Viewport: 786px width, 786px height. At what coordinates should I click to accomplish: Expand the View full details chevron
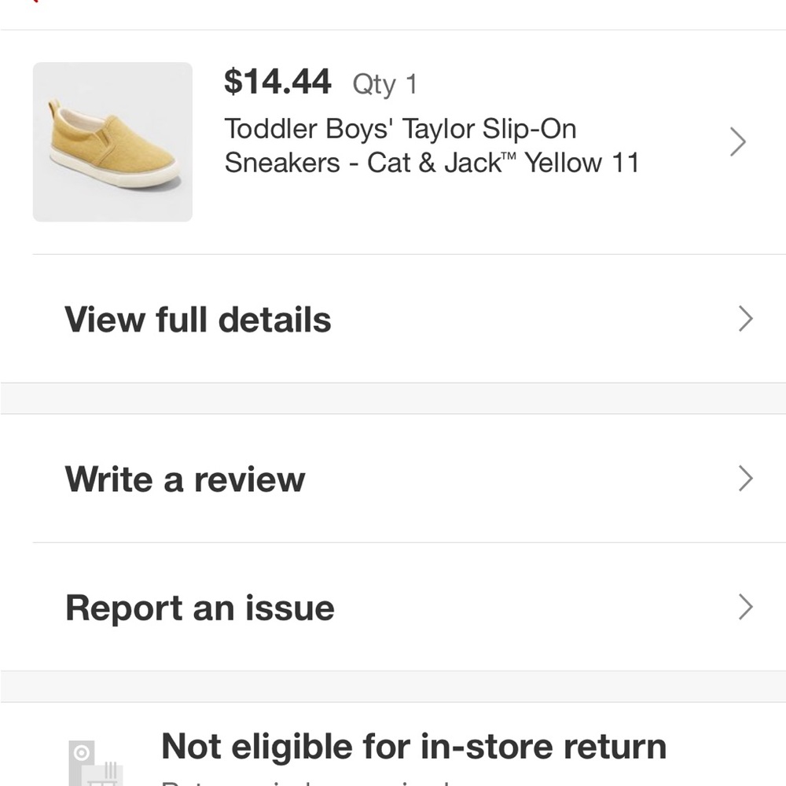[745, 319]
